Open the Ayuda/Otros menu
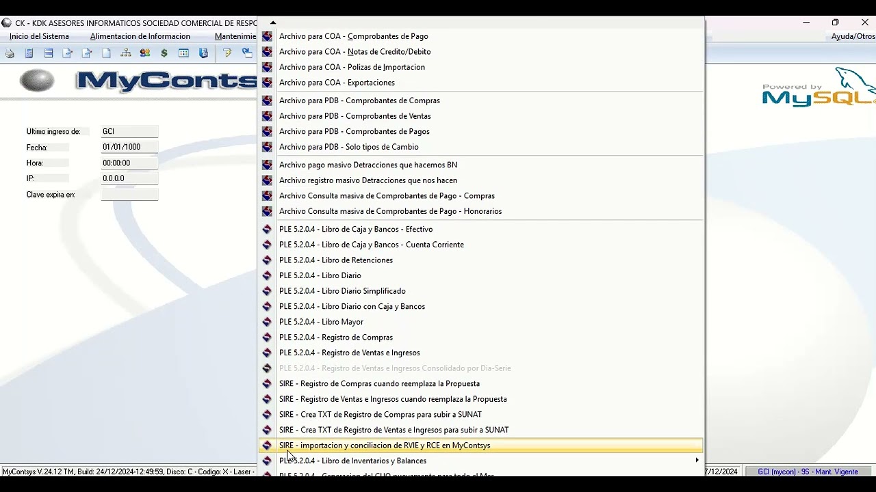Viewport: 876px width, 492px height. 853,36
